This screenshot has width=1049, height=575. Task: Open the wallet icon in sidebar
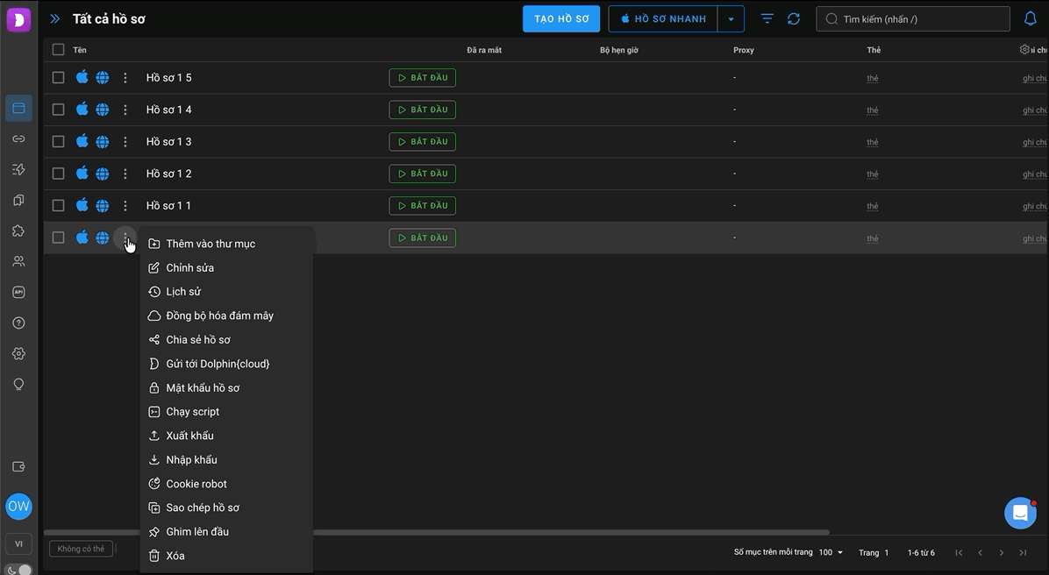pyautogui.click(x=18, y=466)
